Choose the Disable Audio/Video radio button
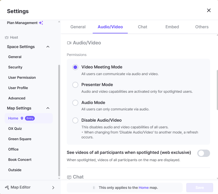Viewport: 218px width, 194px height. click(x=75, y=120)
